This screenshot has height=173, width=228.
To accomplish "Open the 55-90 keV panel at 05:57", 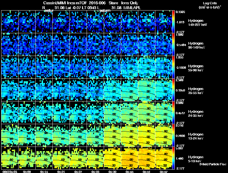I will [x=164, y=67].
